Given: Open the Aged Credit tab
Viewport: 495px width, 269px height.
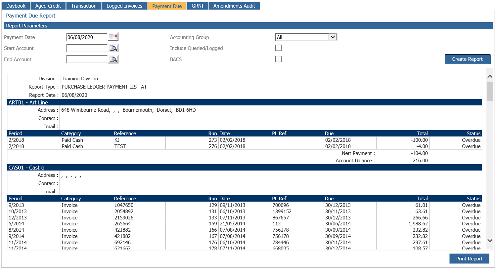Looking at the screenshot, I should pos(48,6).
